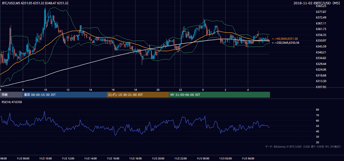This screenshot has height=161, width=344.
Task: Click RSI scale level 20
Action: point(318,142)
